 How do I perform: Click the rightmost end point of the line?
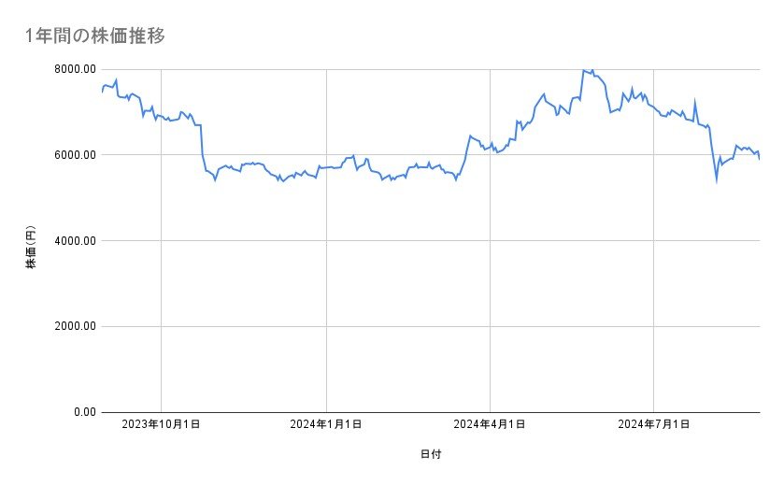(x=759, y=159)
